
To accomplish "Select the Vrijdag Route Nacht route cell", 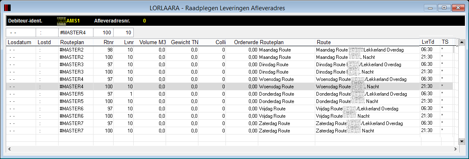I will coord(367,116).
